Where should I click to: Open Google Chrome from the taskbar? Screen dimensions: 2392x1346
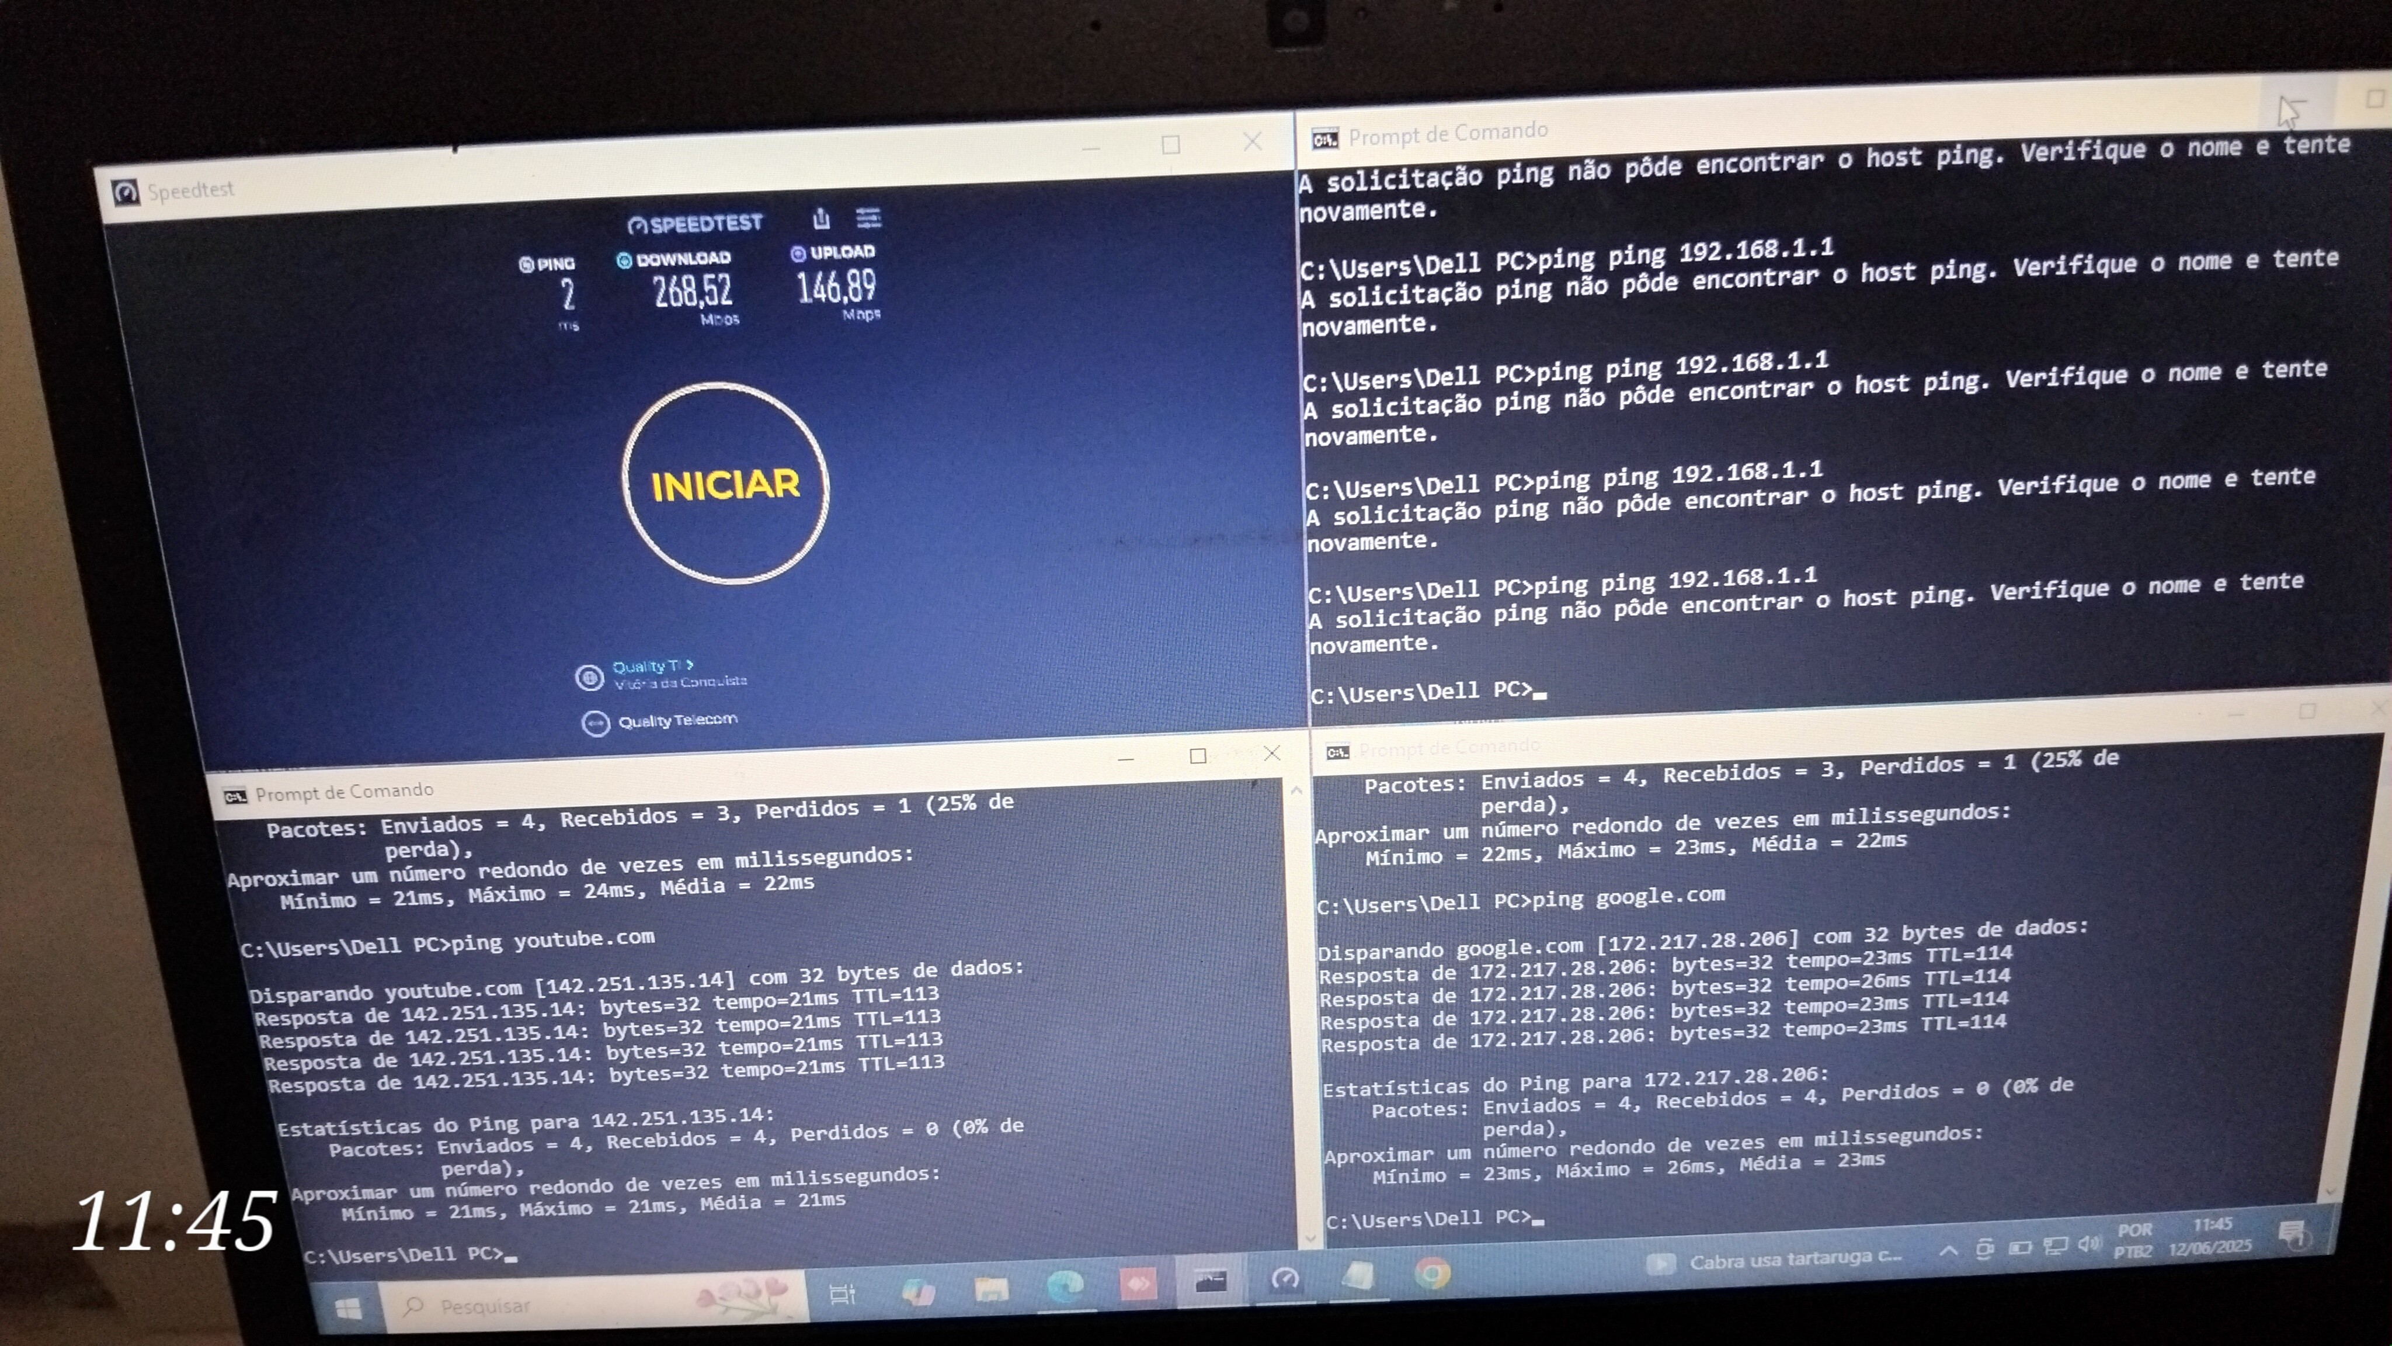pos(1432,1274)
